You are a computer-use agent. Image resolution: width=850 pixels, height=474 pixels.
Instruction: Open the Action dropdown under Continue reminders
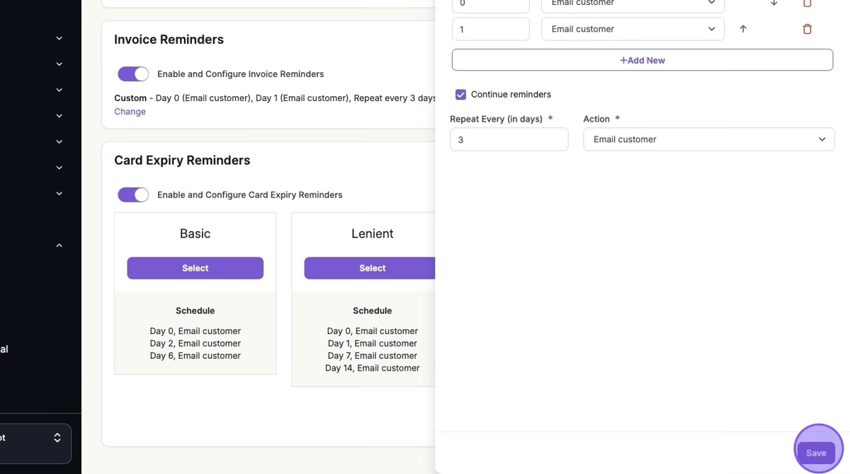[708, 139]
